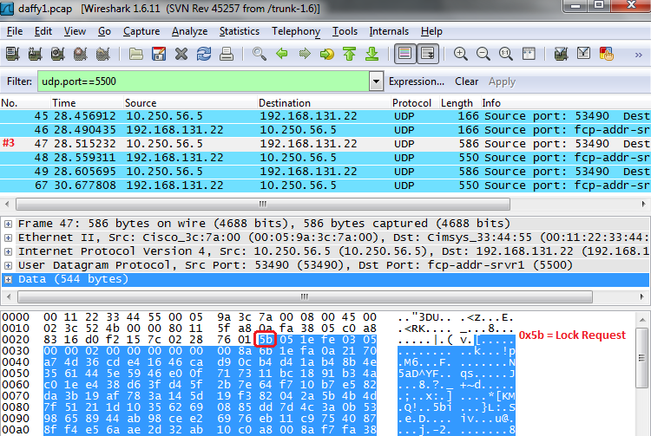Go back in packet history
Viewport: 651px width, 436px height.
pyautogui.click(x=281, y=54)
